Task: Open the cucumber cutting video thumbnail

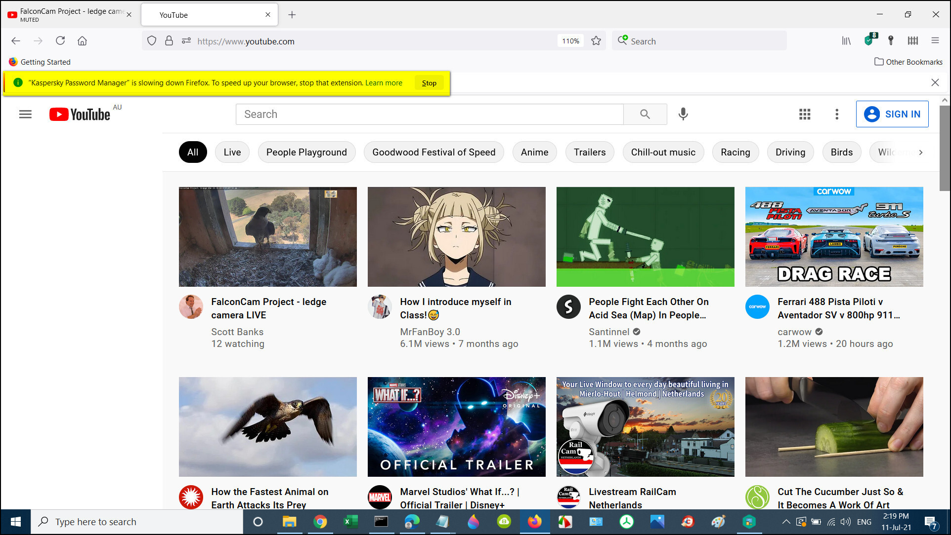Action: pos(834,427)
